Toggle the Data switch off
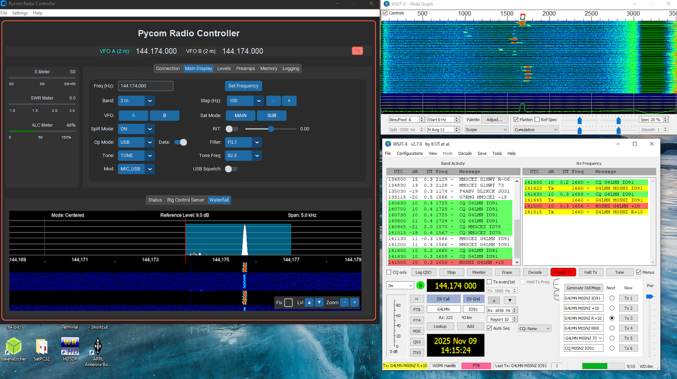The height and width of the screenshot is (379, 677). (x=181, y=142)
